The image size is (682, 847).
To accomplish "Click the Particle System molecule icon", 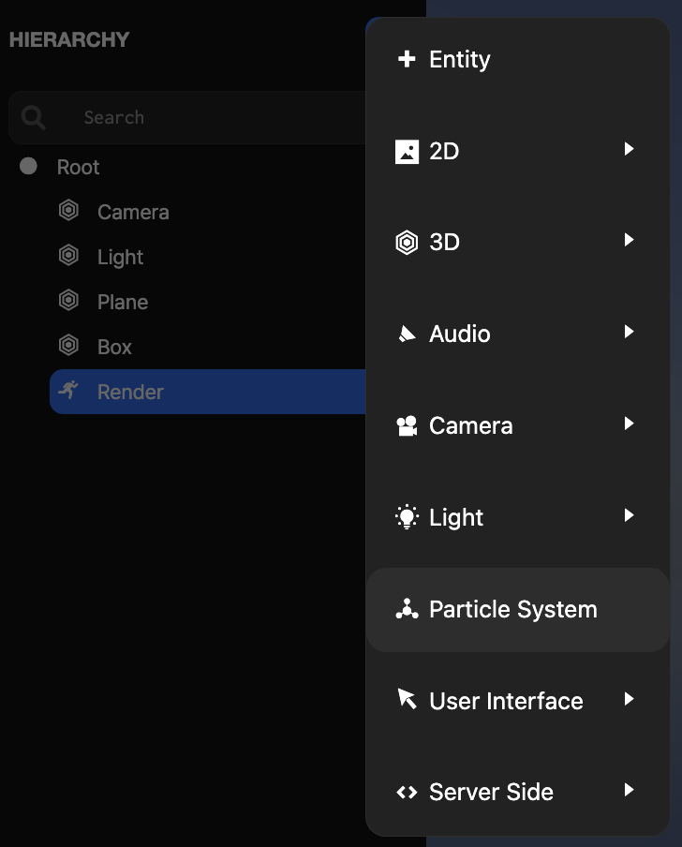I will [x=407, y=608].
